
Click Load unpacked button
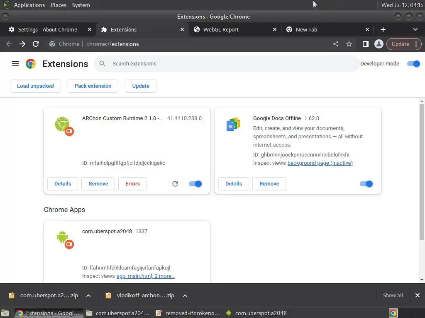click(x=36, y=86)
